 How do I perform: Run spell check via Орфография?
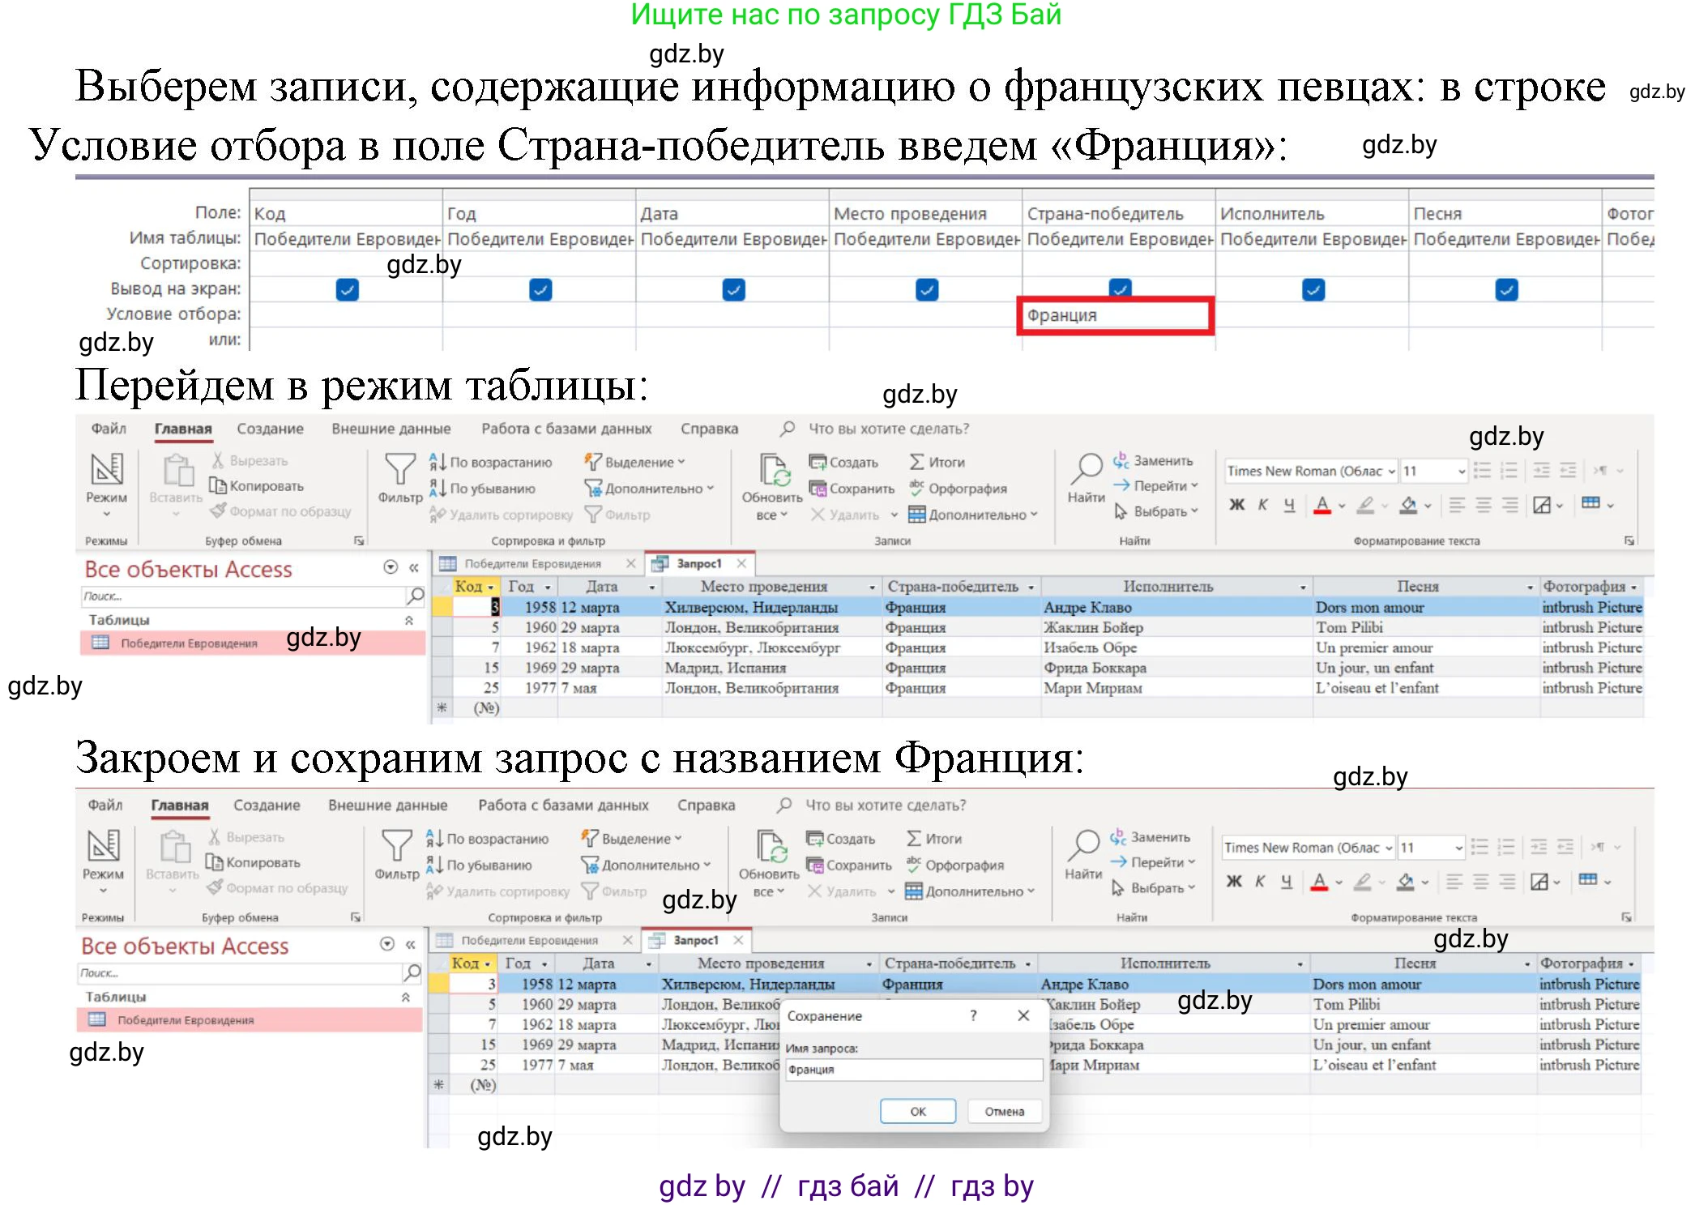tap(964, 489)
